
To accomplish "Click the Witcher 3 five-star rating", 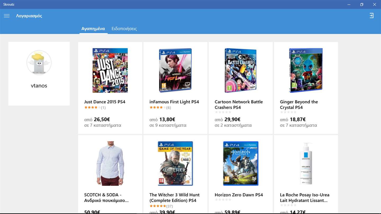I will click(158, 206).
